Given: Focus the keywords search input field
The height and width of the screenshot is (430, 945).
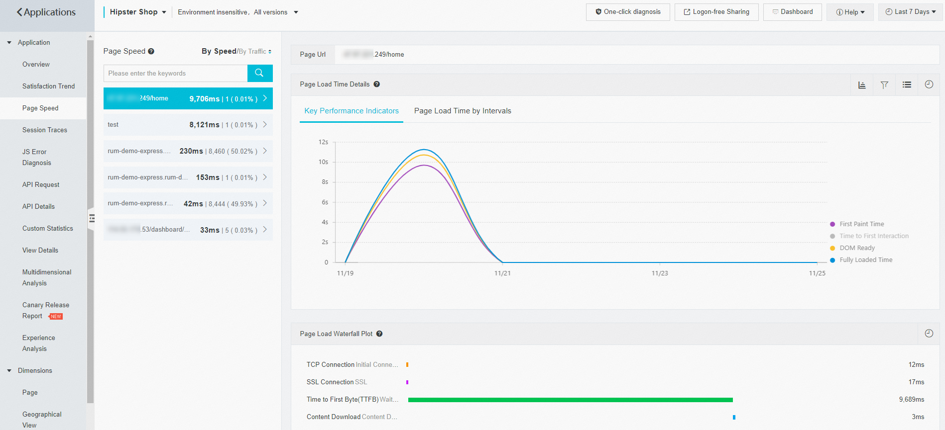Looking at the screenshot, I should tap(175, 73).
